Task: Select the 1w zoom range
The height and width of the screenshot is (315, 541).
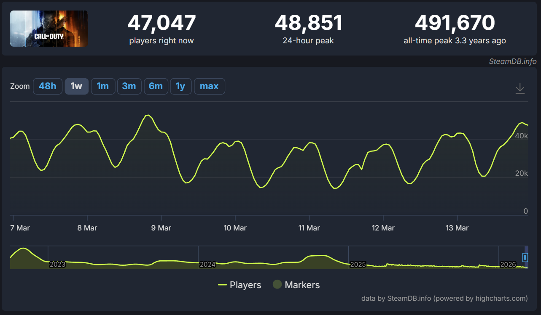Action: point(76,86)
